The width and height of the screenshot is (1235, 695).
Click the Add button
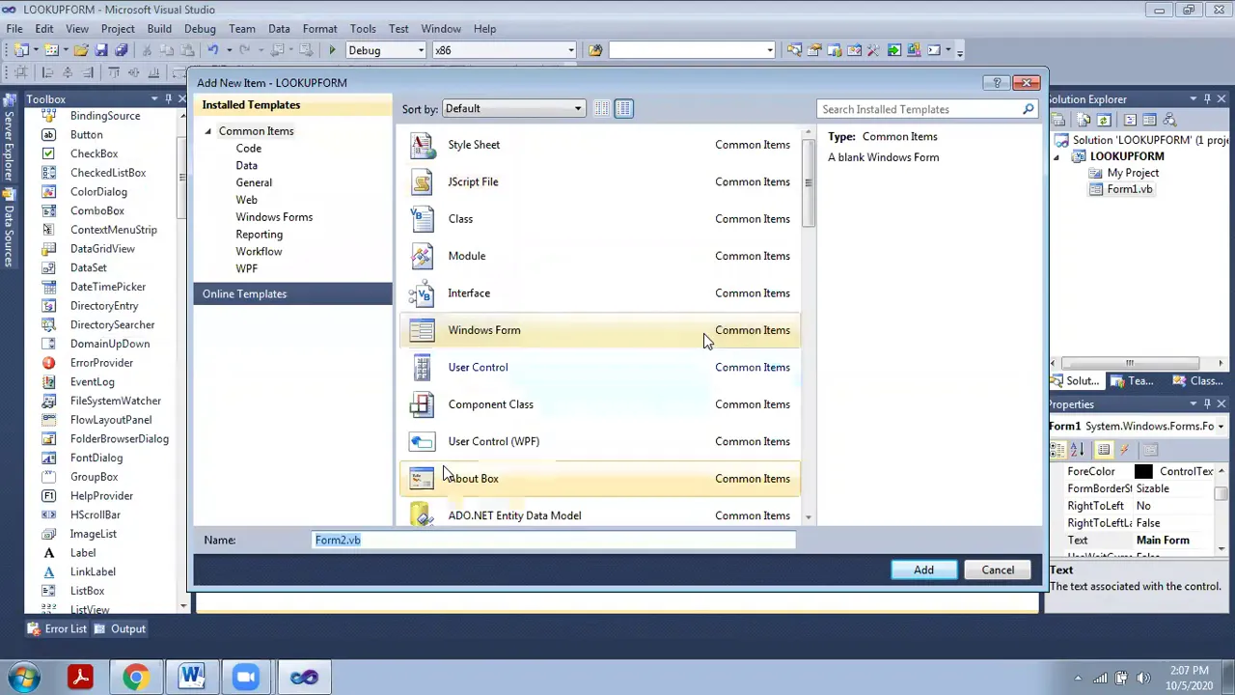pyautogui.click(x=923, y=570)
